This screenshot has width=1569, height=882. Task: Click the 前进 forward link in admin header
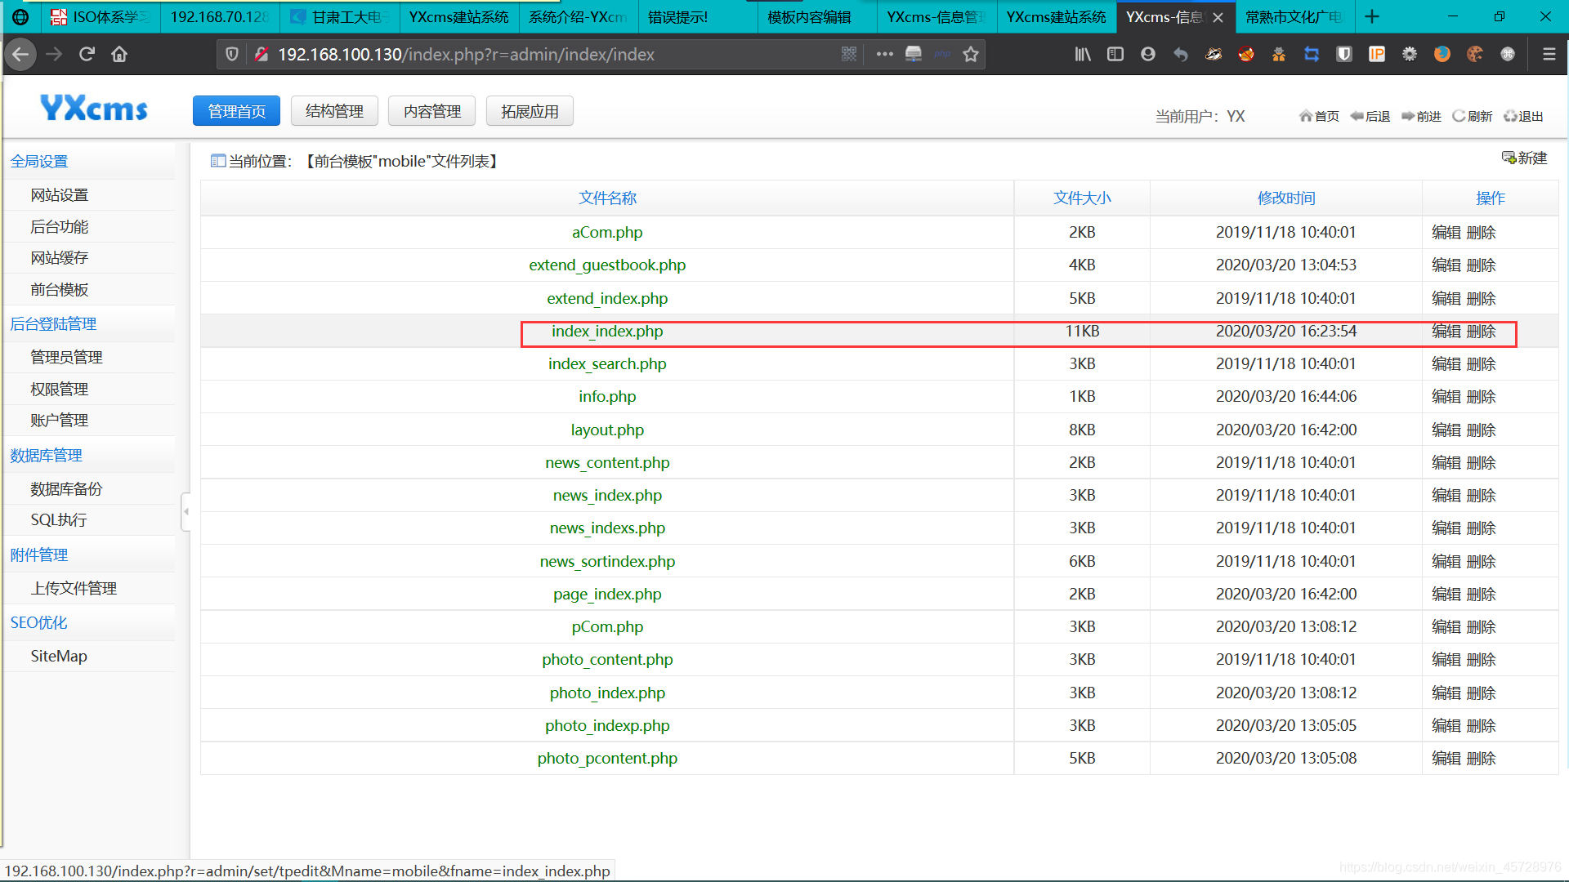click(1421, 116)
